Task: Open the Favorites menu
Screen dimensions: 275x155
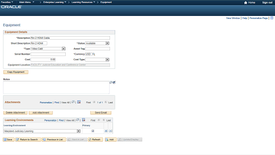Action: point(7,2)
